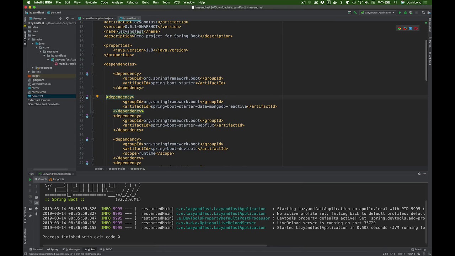
Task: Toggle scroll to end in console
Action: [x=36, y=203]
